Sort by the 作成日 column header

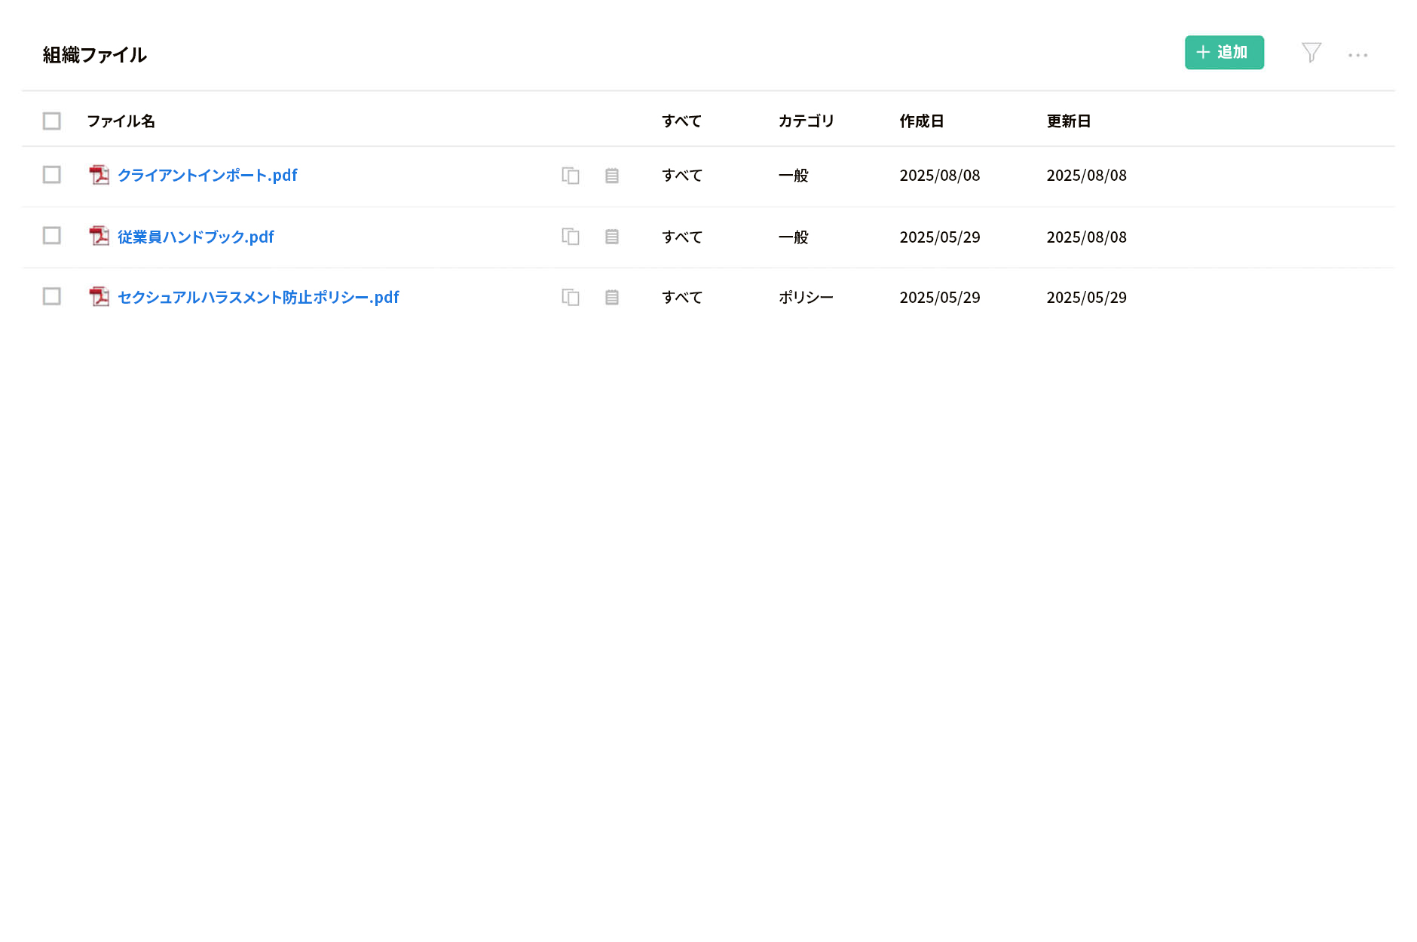[922, 121]
